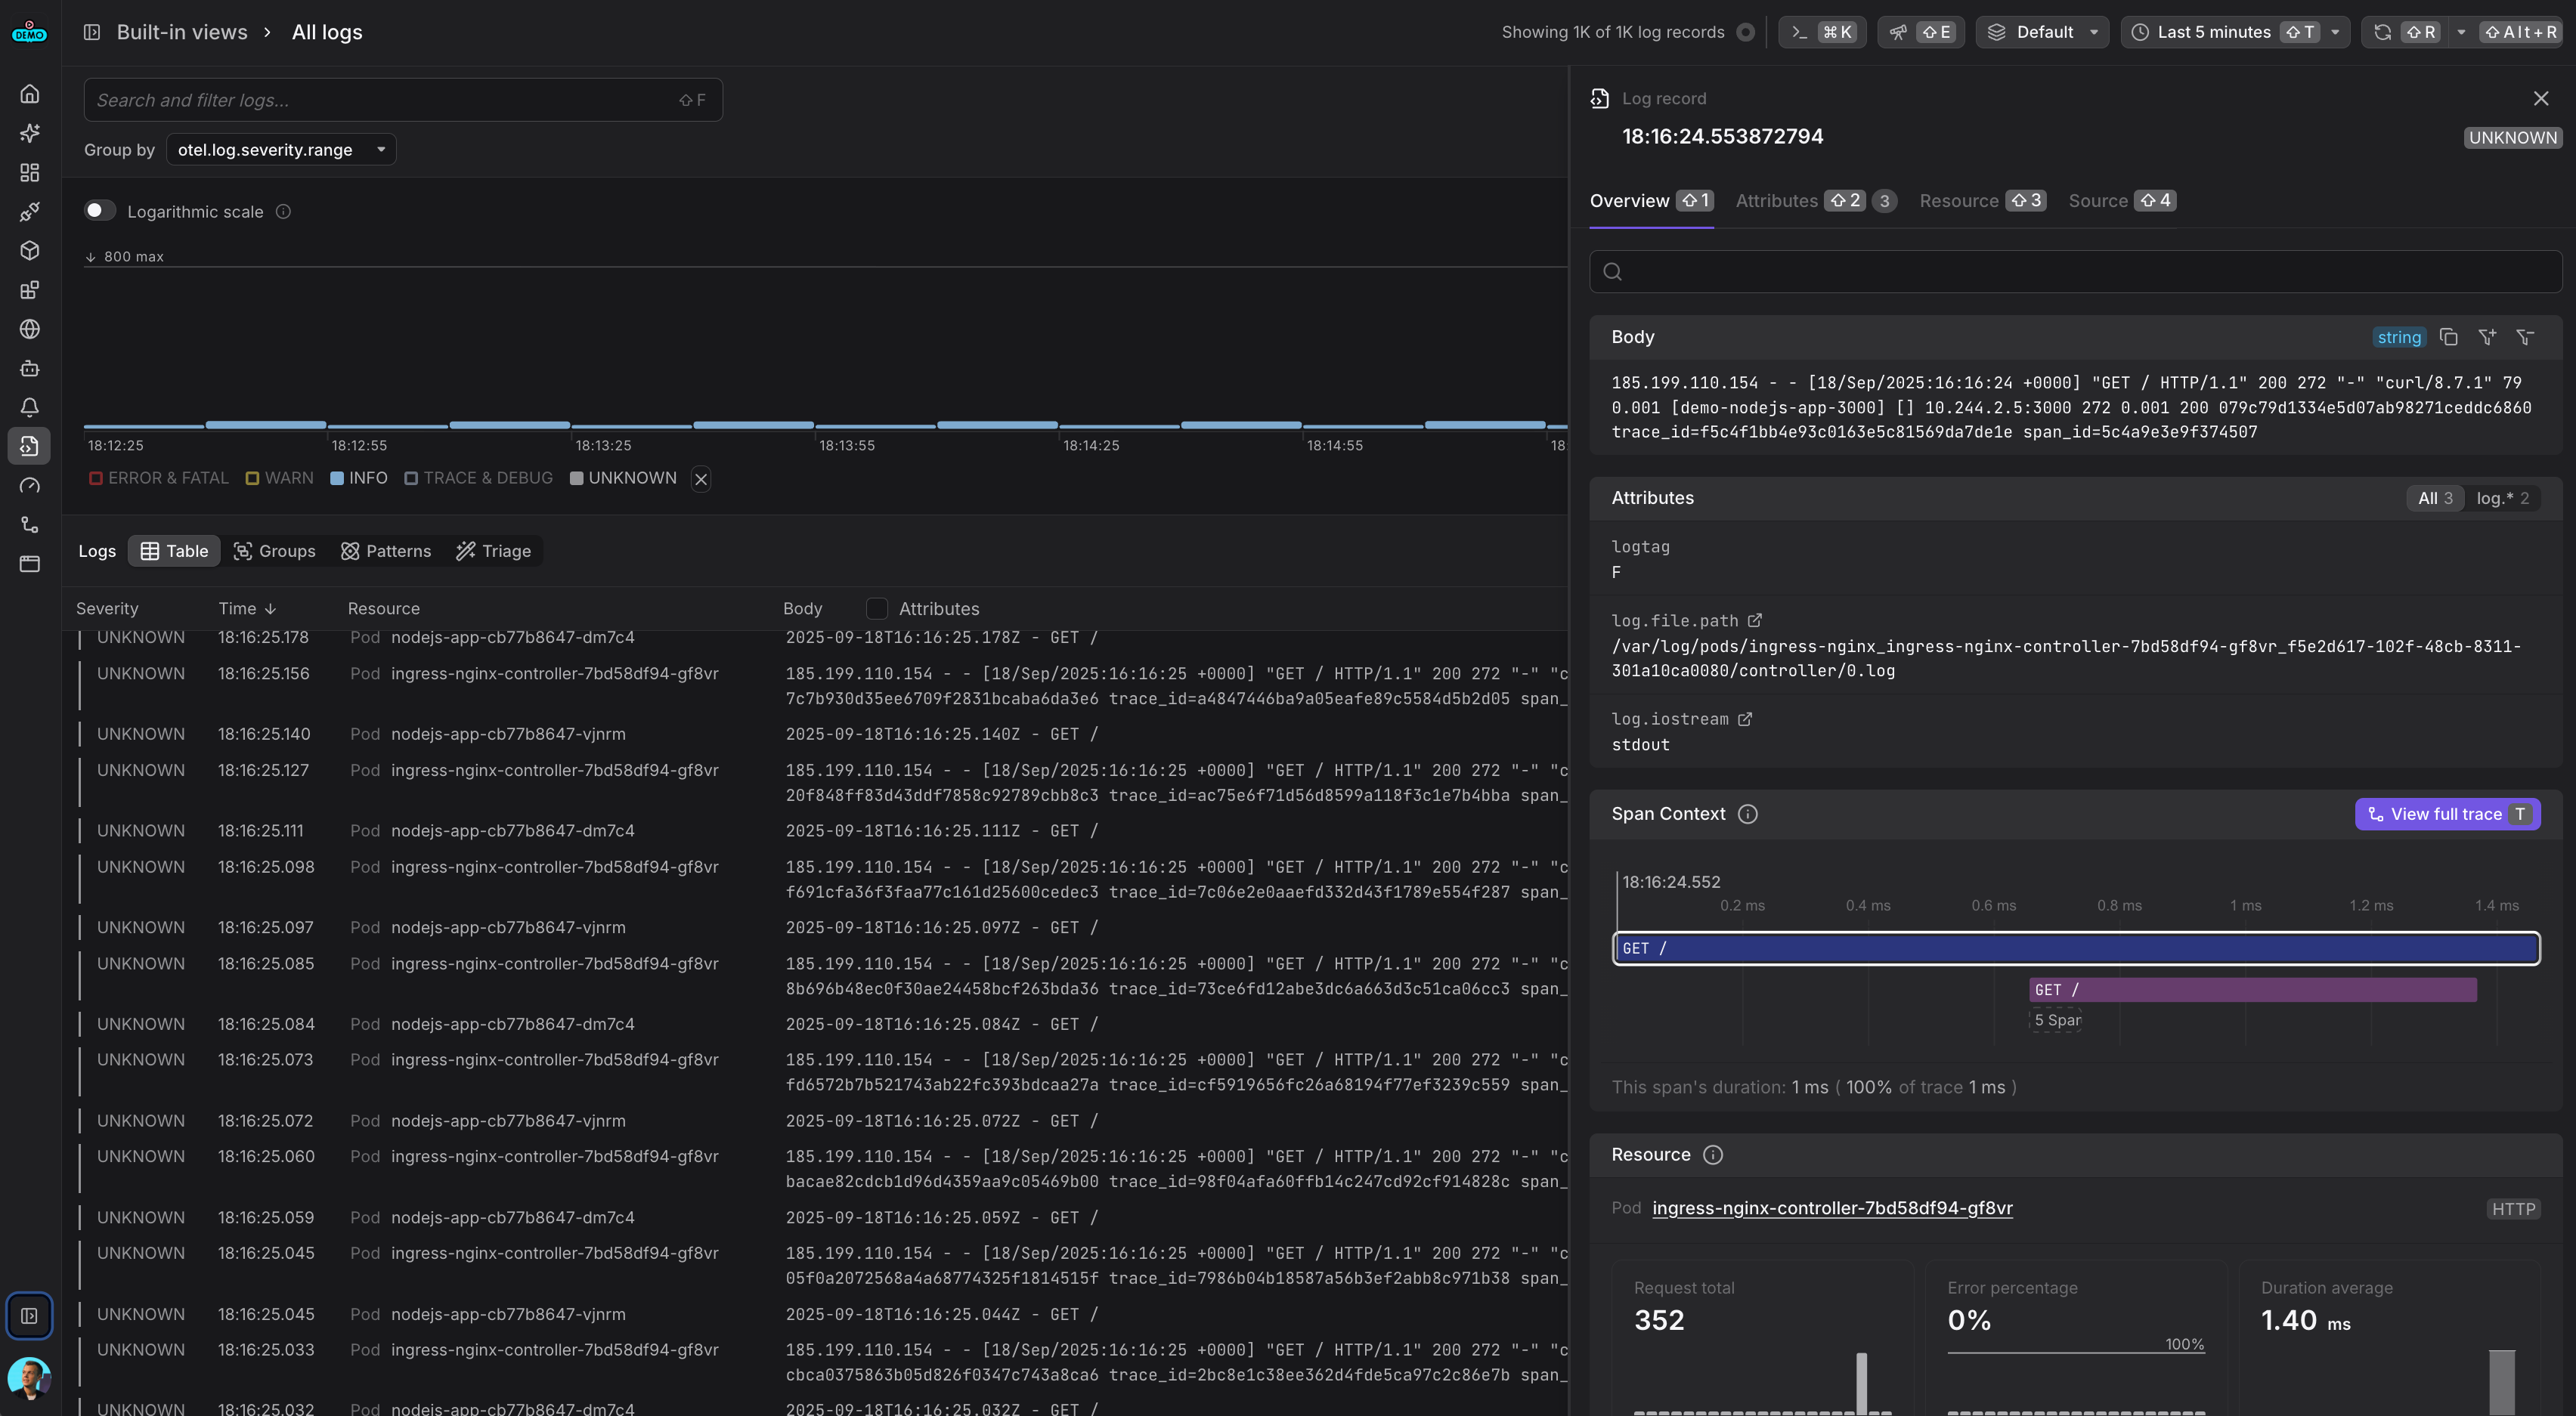Switch logs view to Triage
This screenshot has height=1416, width=2576.
[494, 551]
